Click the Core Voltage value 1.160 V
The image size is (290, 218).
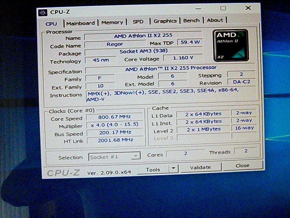(183, 58)
